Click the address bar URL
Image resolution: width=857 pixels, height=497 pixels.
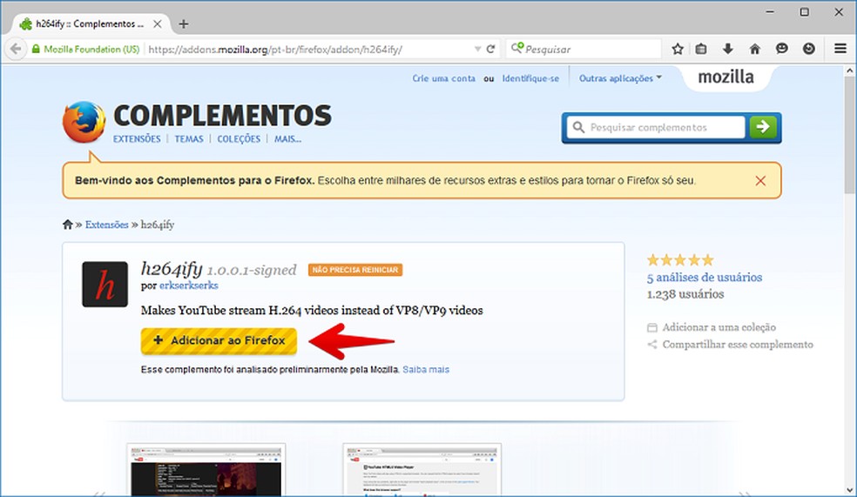coord(275,49)
